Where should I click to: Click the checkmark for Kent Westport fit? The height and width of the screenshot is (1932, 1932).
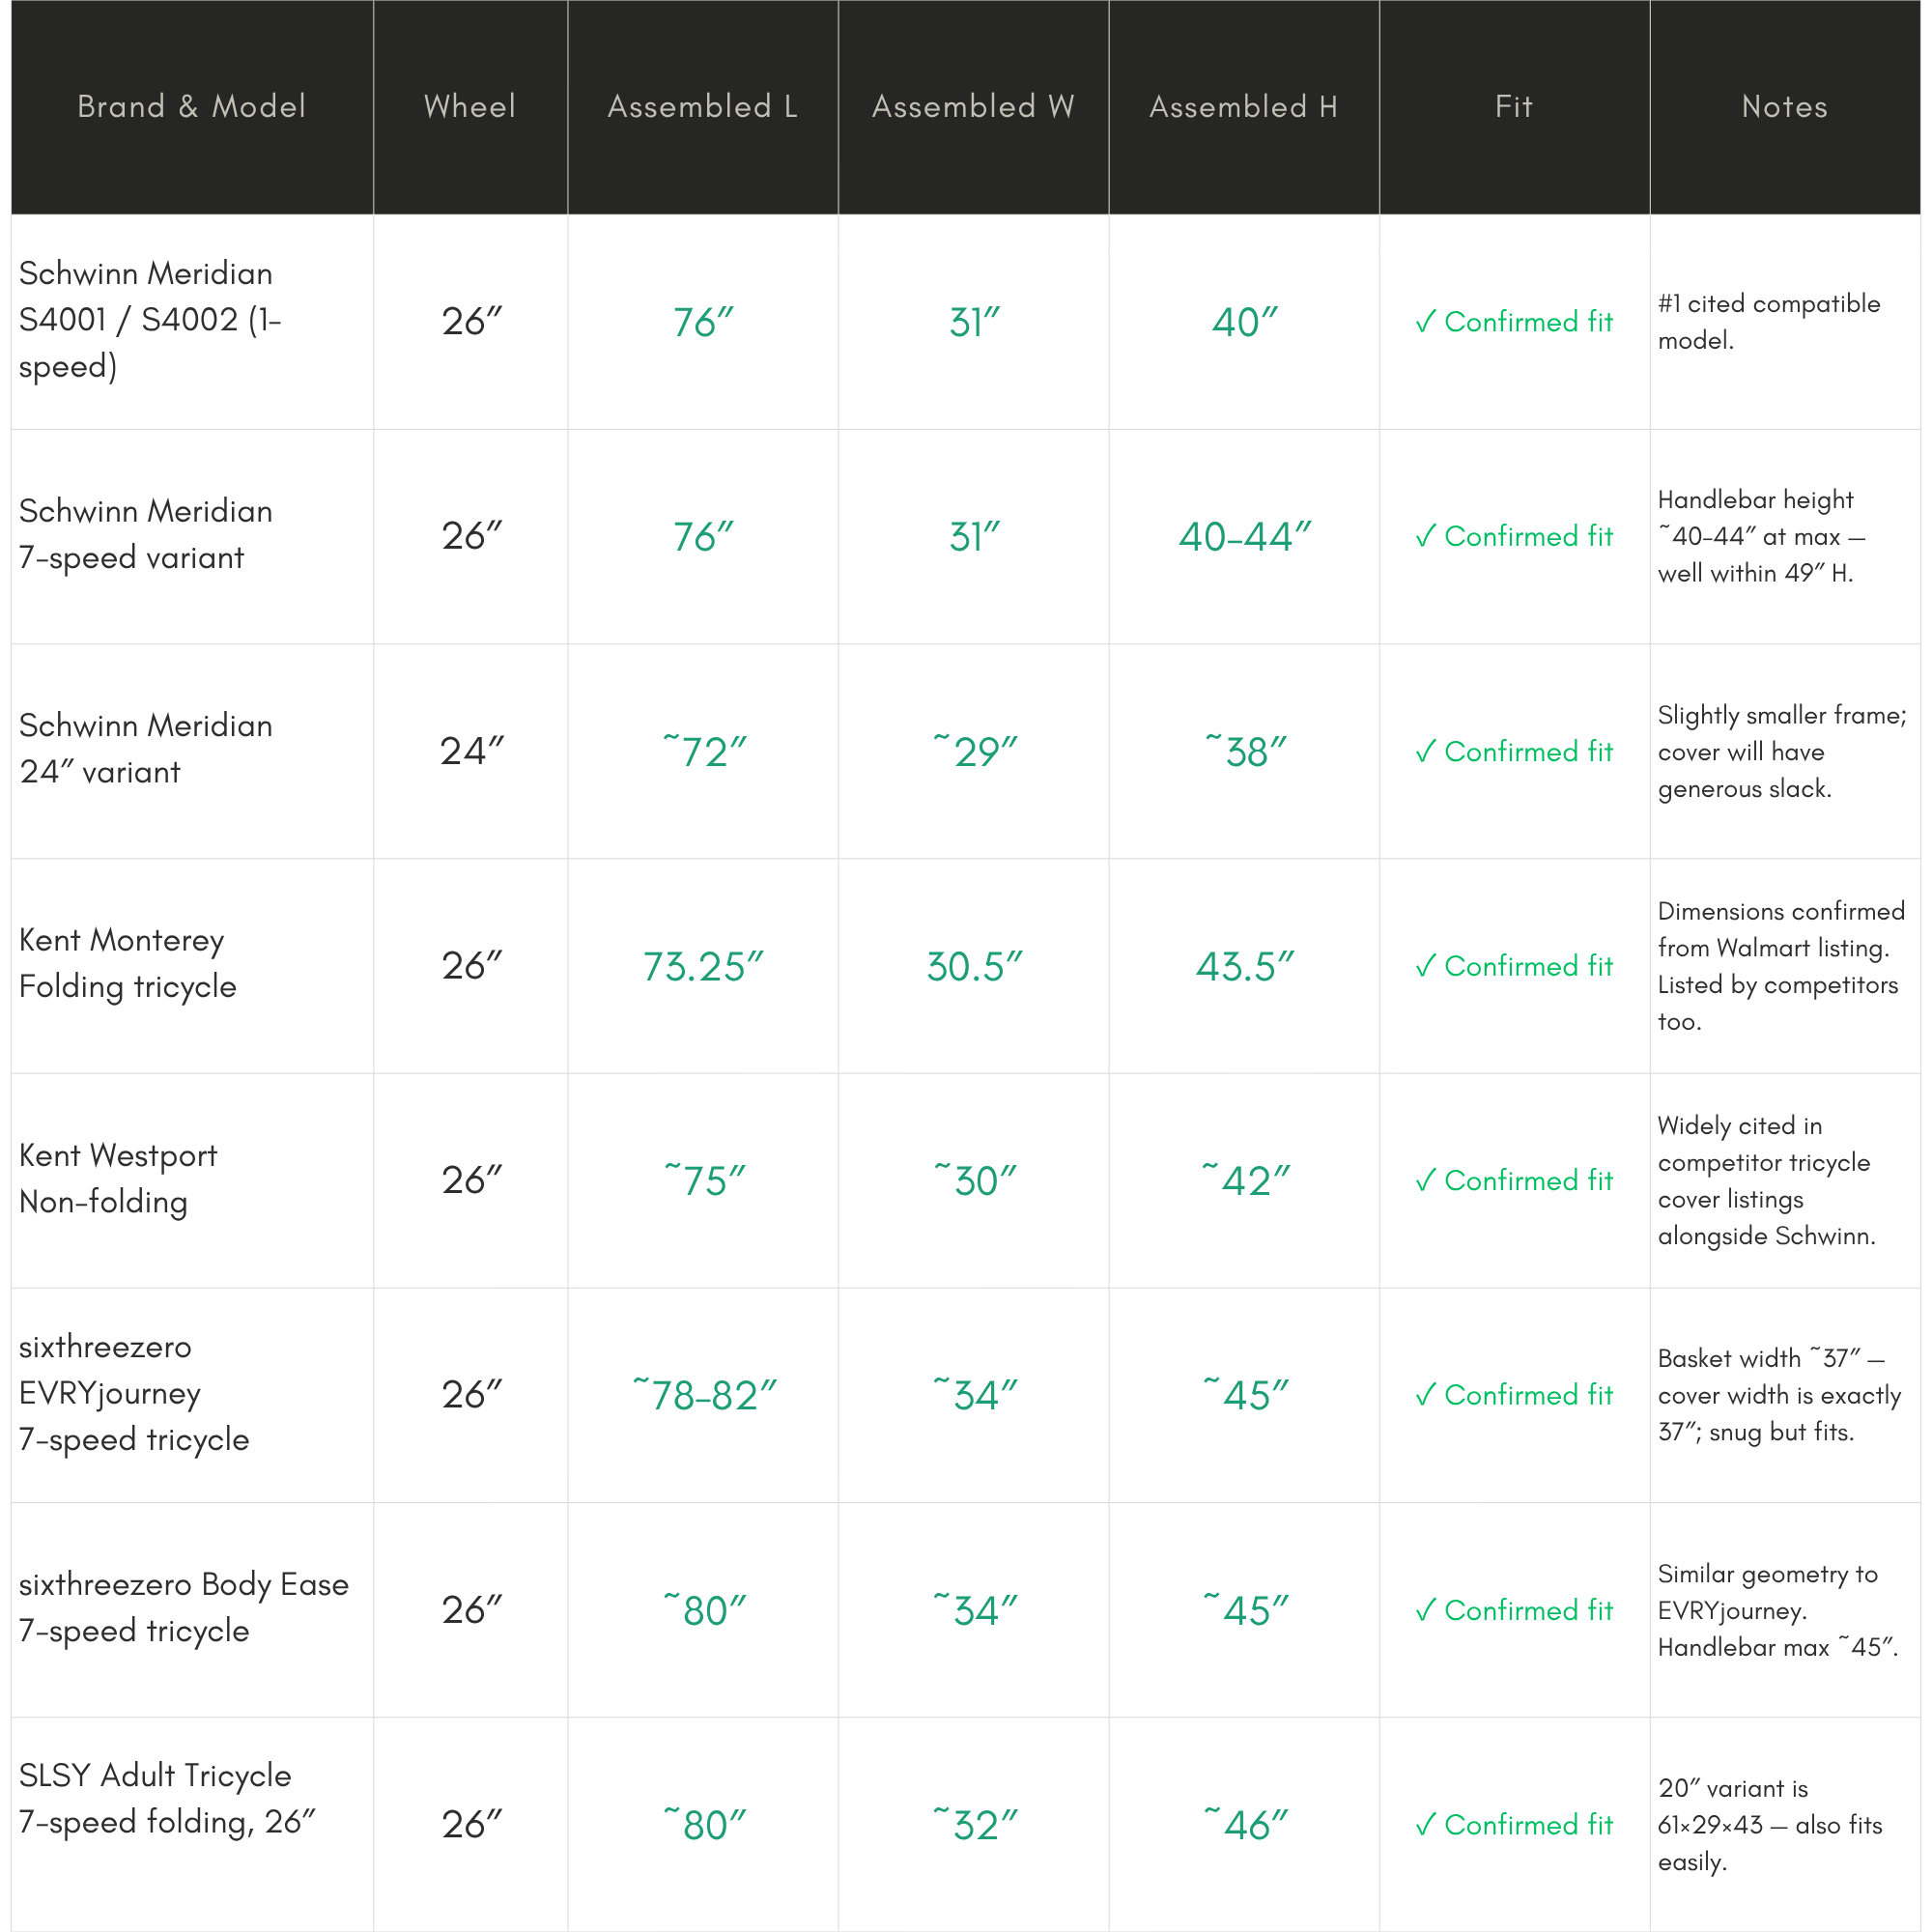1426,1181
